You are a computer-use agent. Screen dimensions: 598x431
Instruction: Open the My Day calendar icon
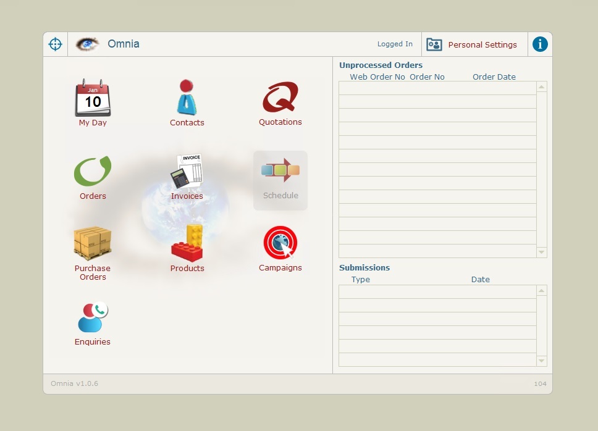pyautogui.click(x=93, y=99)
